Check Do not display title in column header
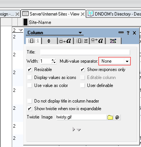This screenshot has height=147, width=141. [30, 101]
